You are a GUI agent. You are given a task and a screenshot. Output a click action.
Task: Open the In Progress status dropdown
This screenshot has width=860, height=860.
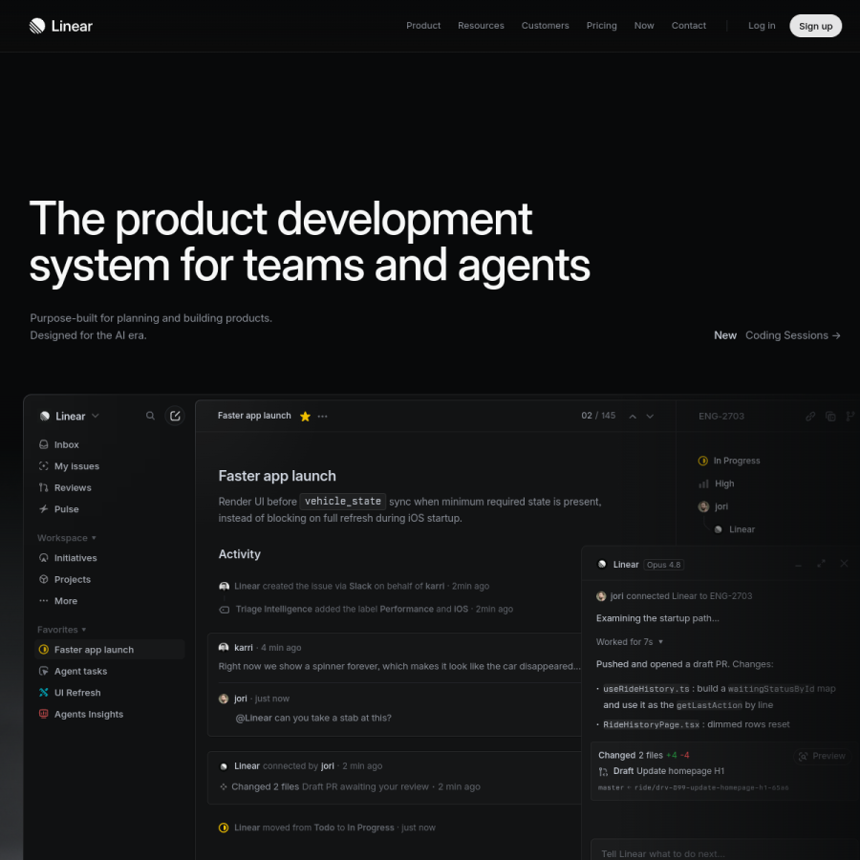[729, 461]
